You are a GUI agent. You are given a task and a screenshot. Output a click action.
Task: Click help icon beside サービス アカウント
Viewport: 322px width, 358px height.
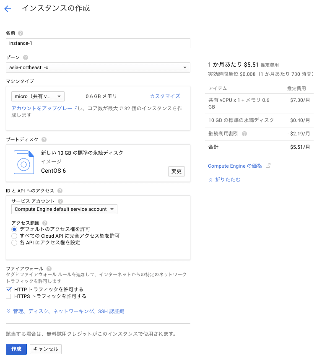click(60, 201)
